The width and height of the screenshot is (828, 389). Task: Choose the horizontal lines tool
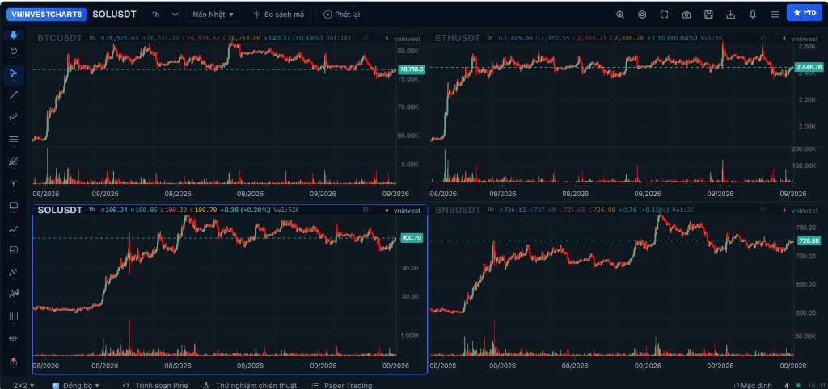pos(14,139)
